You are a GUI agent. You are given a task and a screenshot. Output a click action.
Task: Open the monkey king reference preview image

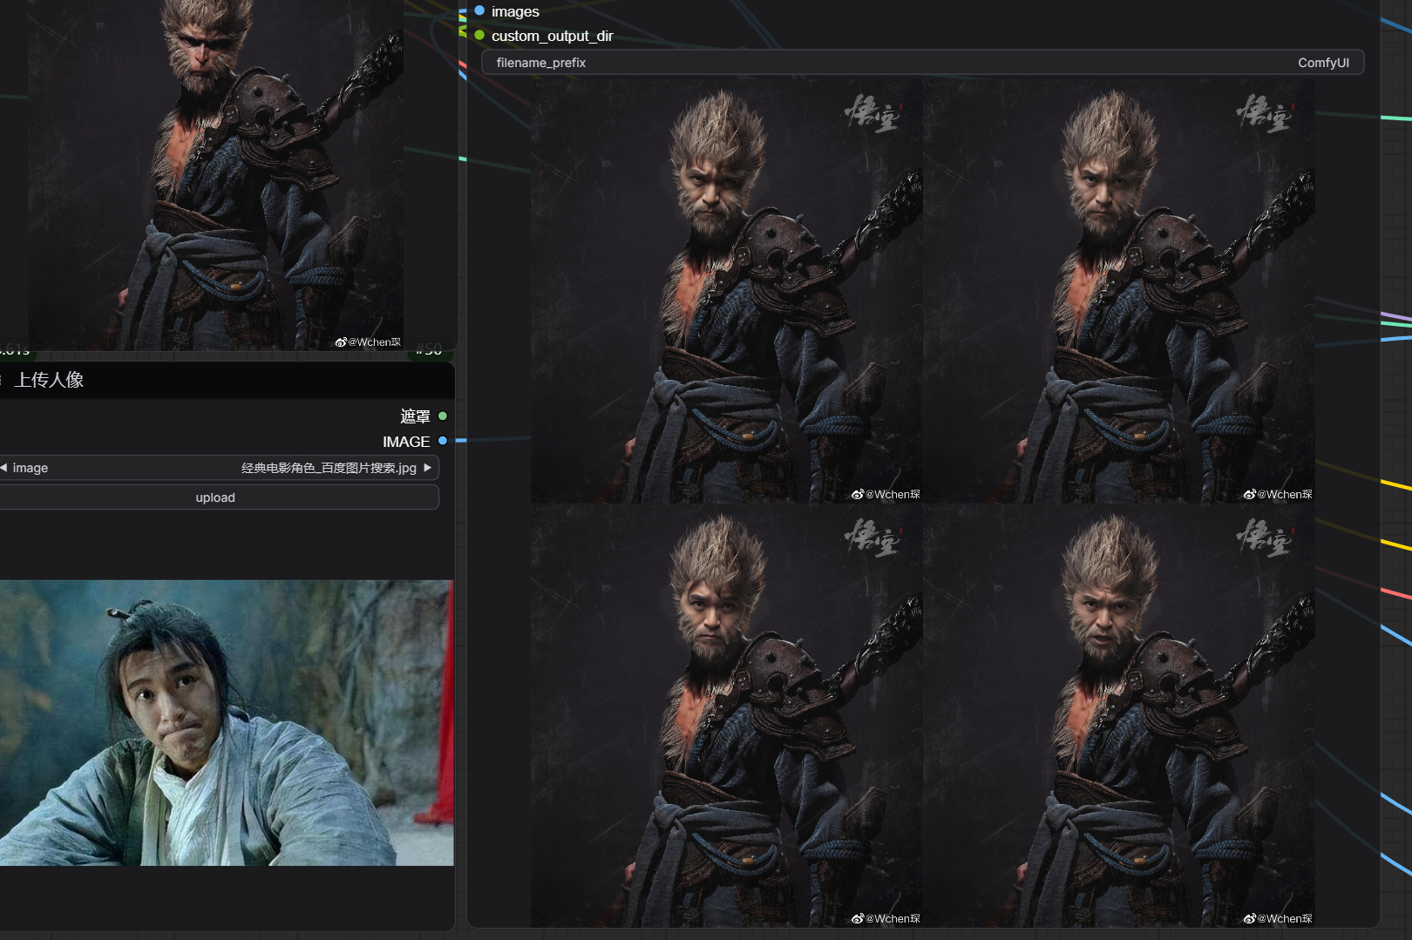point(216,174)
